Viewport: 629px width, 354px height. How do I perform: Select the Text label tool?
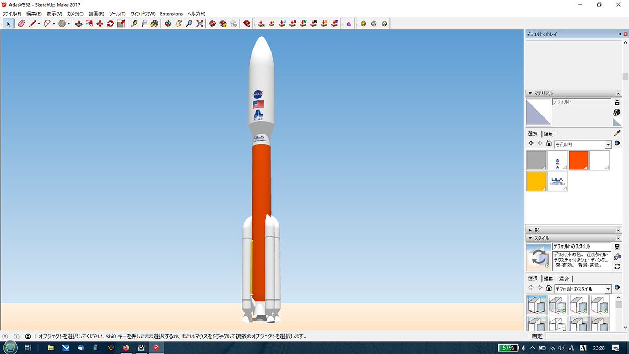(x=145, y=24)
